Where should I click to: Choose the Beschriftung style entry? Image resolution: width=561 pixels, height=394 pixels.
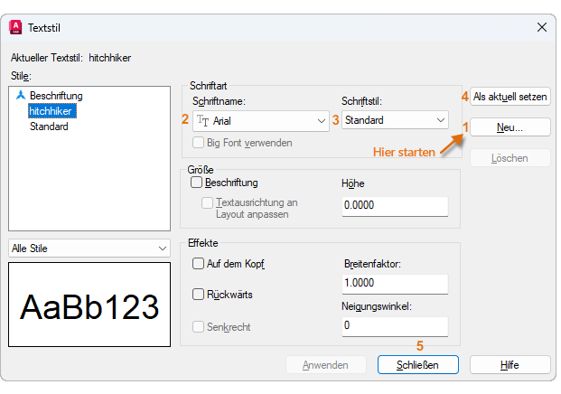click(x=56, y=95)
